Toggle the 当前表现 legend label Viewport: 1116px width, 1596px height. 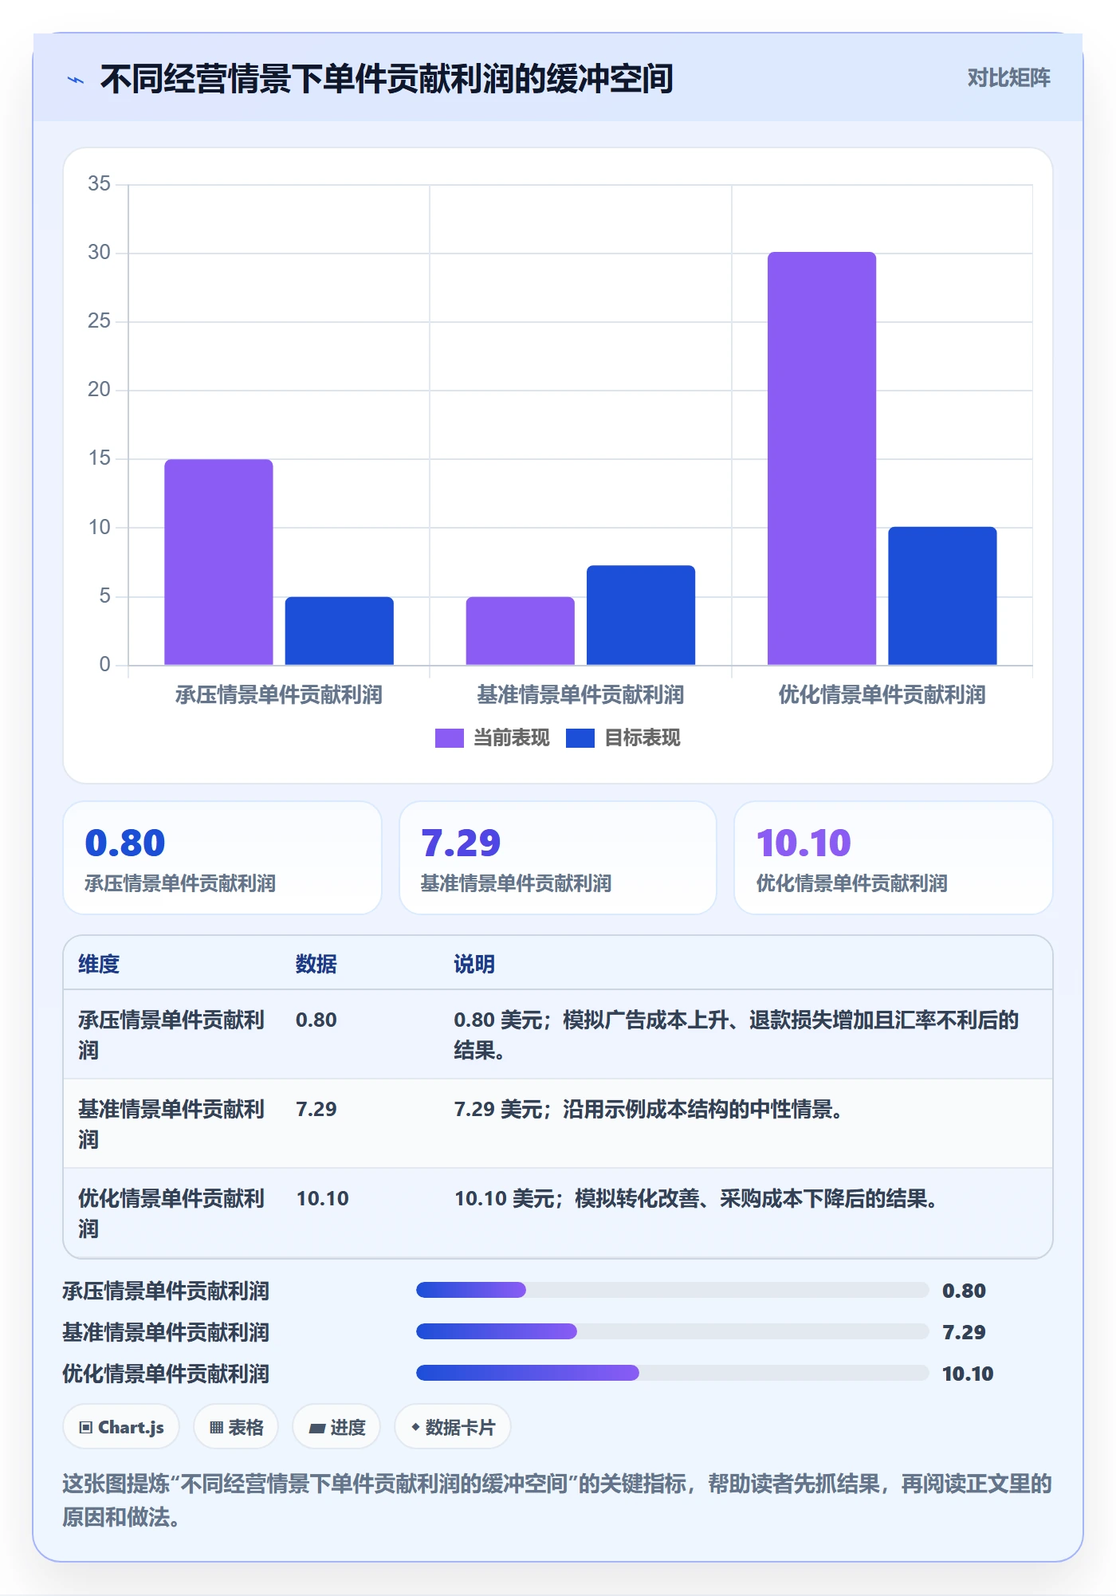pos(512,738)
